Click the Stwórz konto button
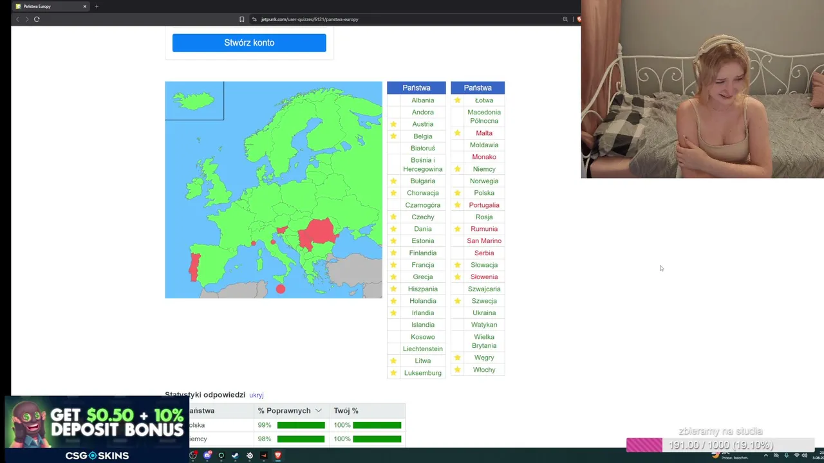824x463 pixels. (249, 43)
